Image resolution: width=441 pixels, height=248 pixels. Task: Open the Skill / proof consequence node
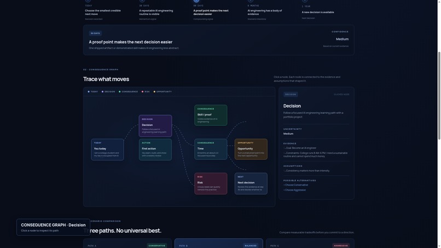pyautogui.click(x=211, y=115)
